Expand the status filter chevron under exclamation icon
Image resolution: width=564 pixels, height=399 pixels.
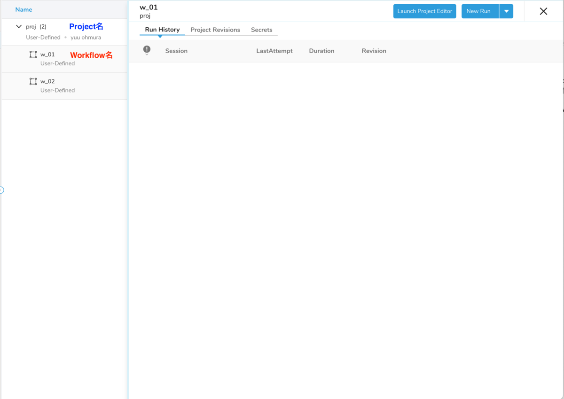coord(147,55)
